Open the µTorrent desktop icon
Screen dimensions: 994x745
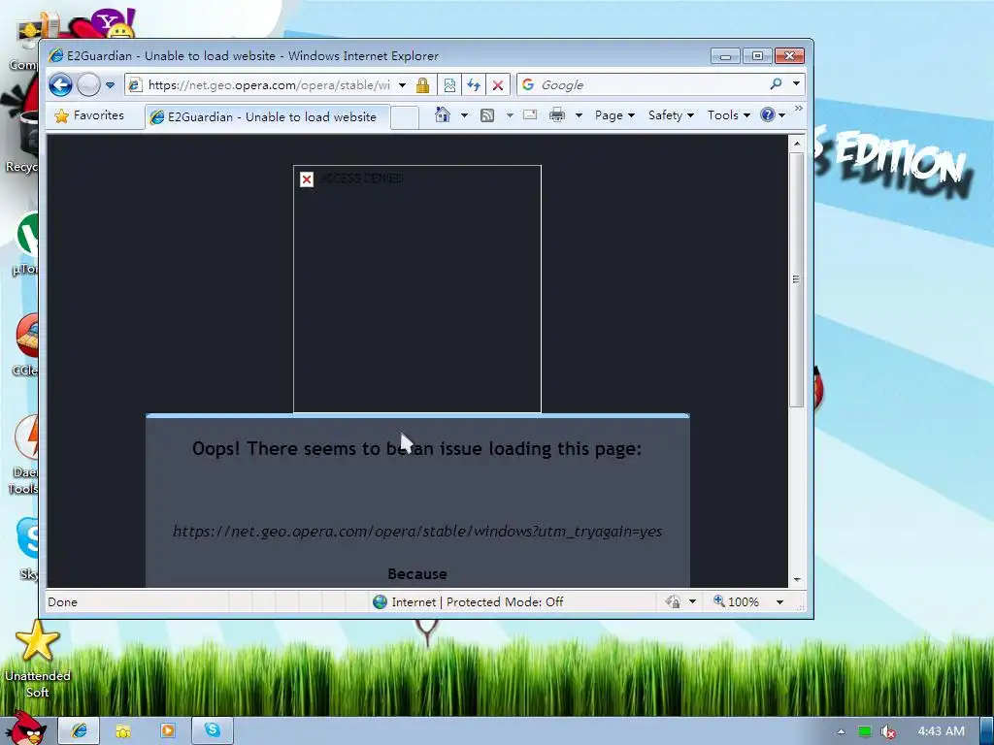(26, 244)
